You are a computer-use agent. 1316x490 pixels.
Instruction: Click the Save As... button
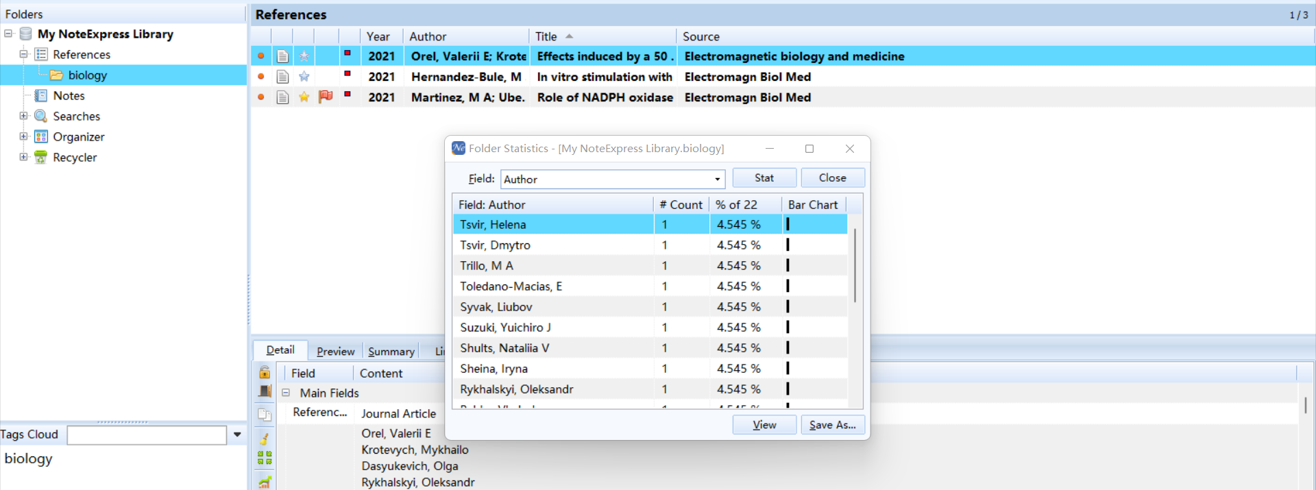[x=833, y=425]
